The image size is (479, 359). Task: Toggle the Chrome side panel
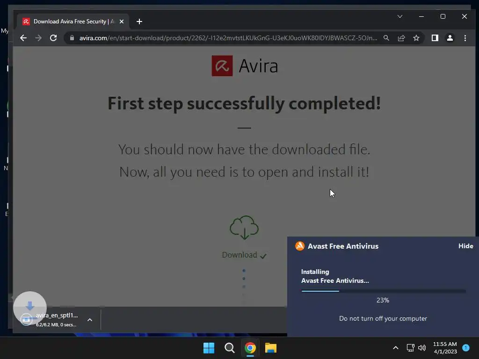(435, 38)
